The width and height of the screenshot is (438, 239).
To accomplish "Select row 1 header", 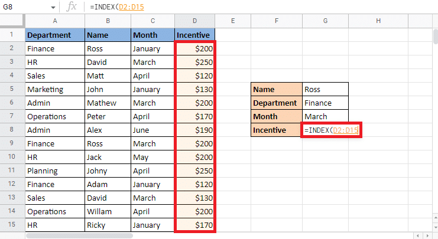I will pos(12,35).
